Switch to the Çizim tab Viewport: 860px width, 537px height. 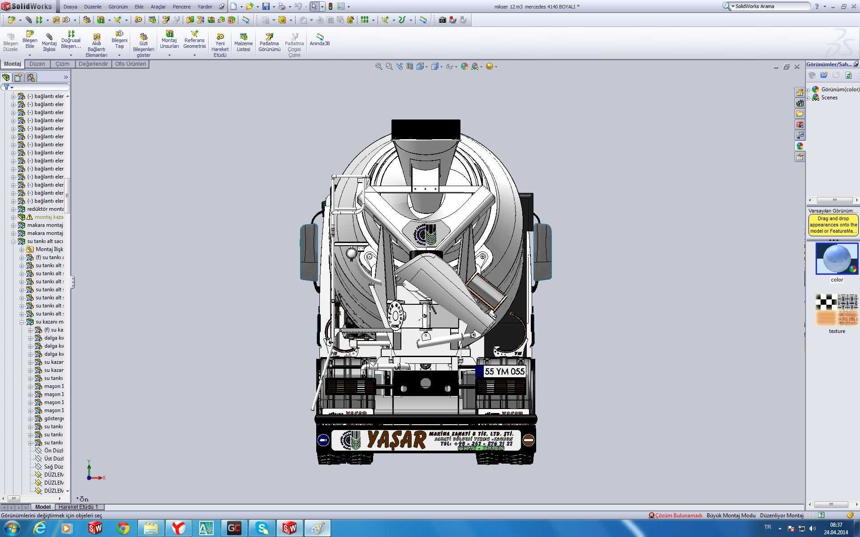(62, 64)
